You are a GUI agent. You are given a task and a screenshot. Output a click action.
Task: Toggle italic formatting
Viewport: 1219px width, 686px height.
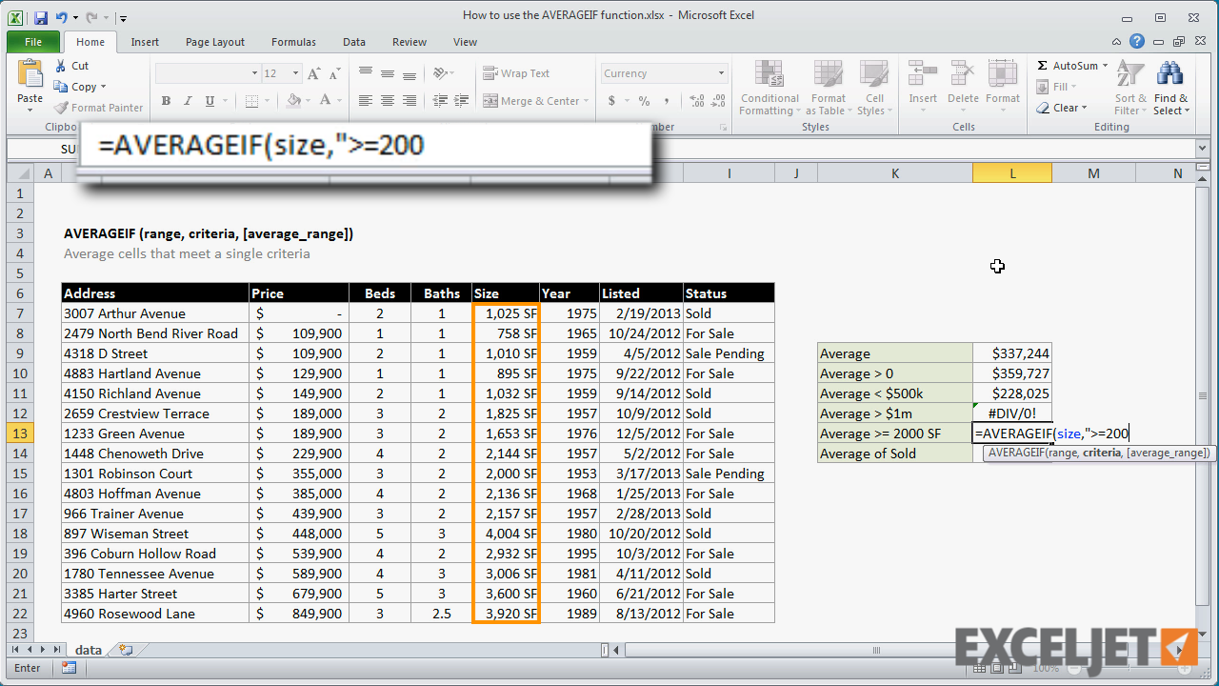[x=188, y=100]
